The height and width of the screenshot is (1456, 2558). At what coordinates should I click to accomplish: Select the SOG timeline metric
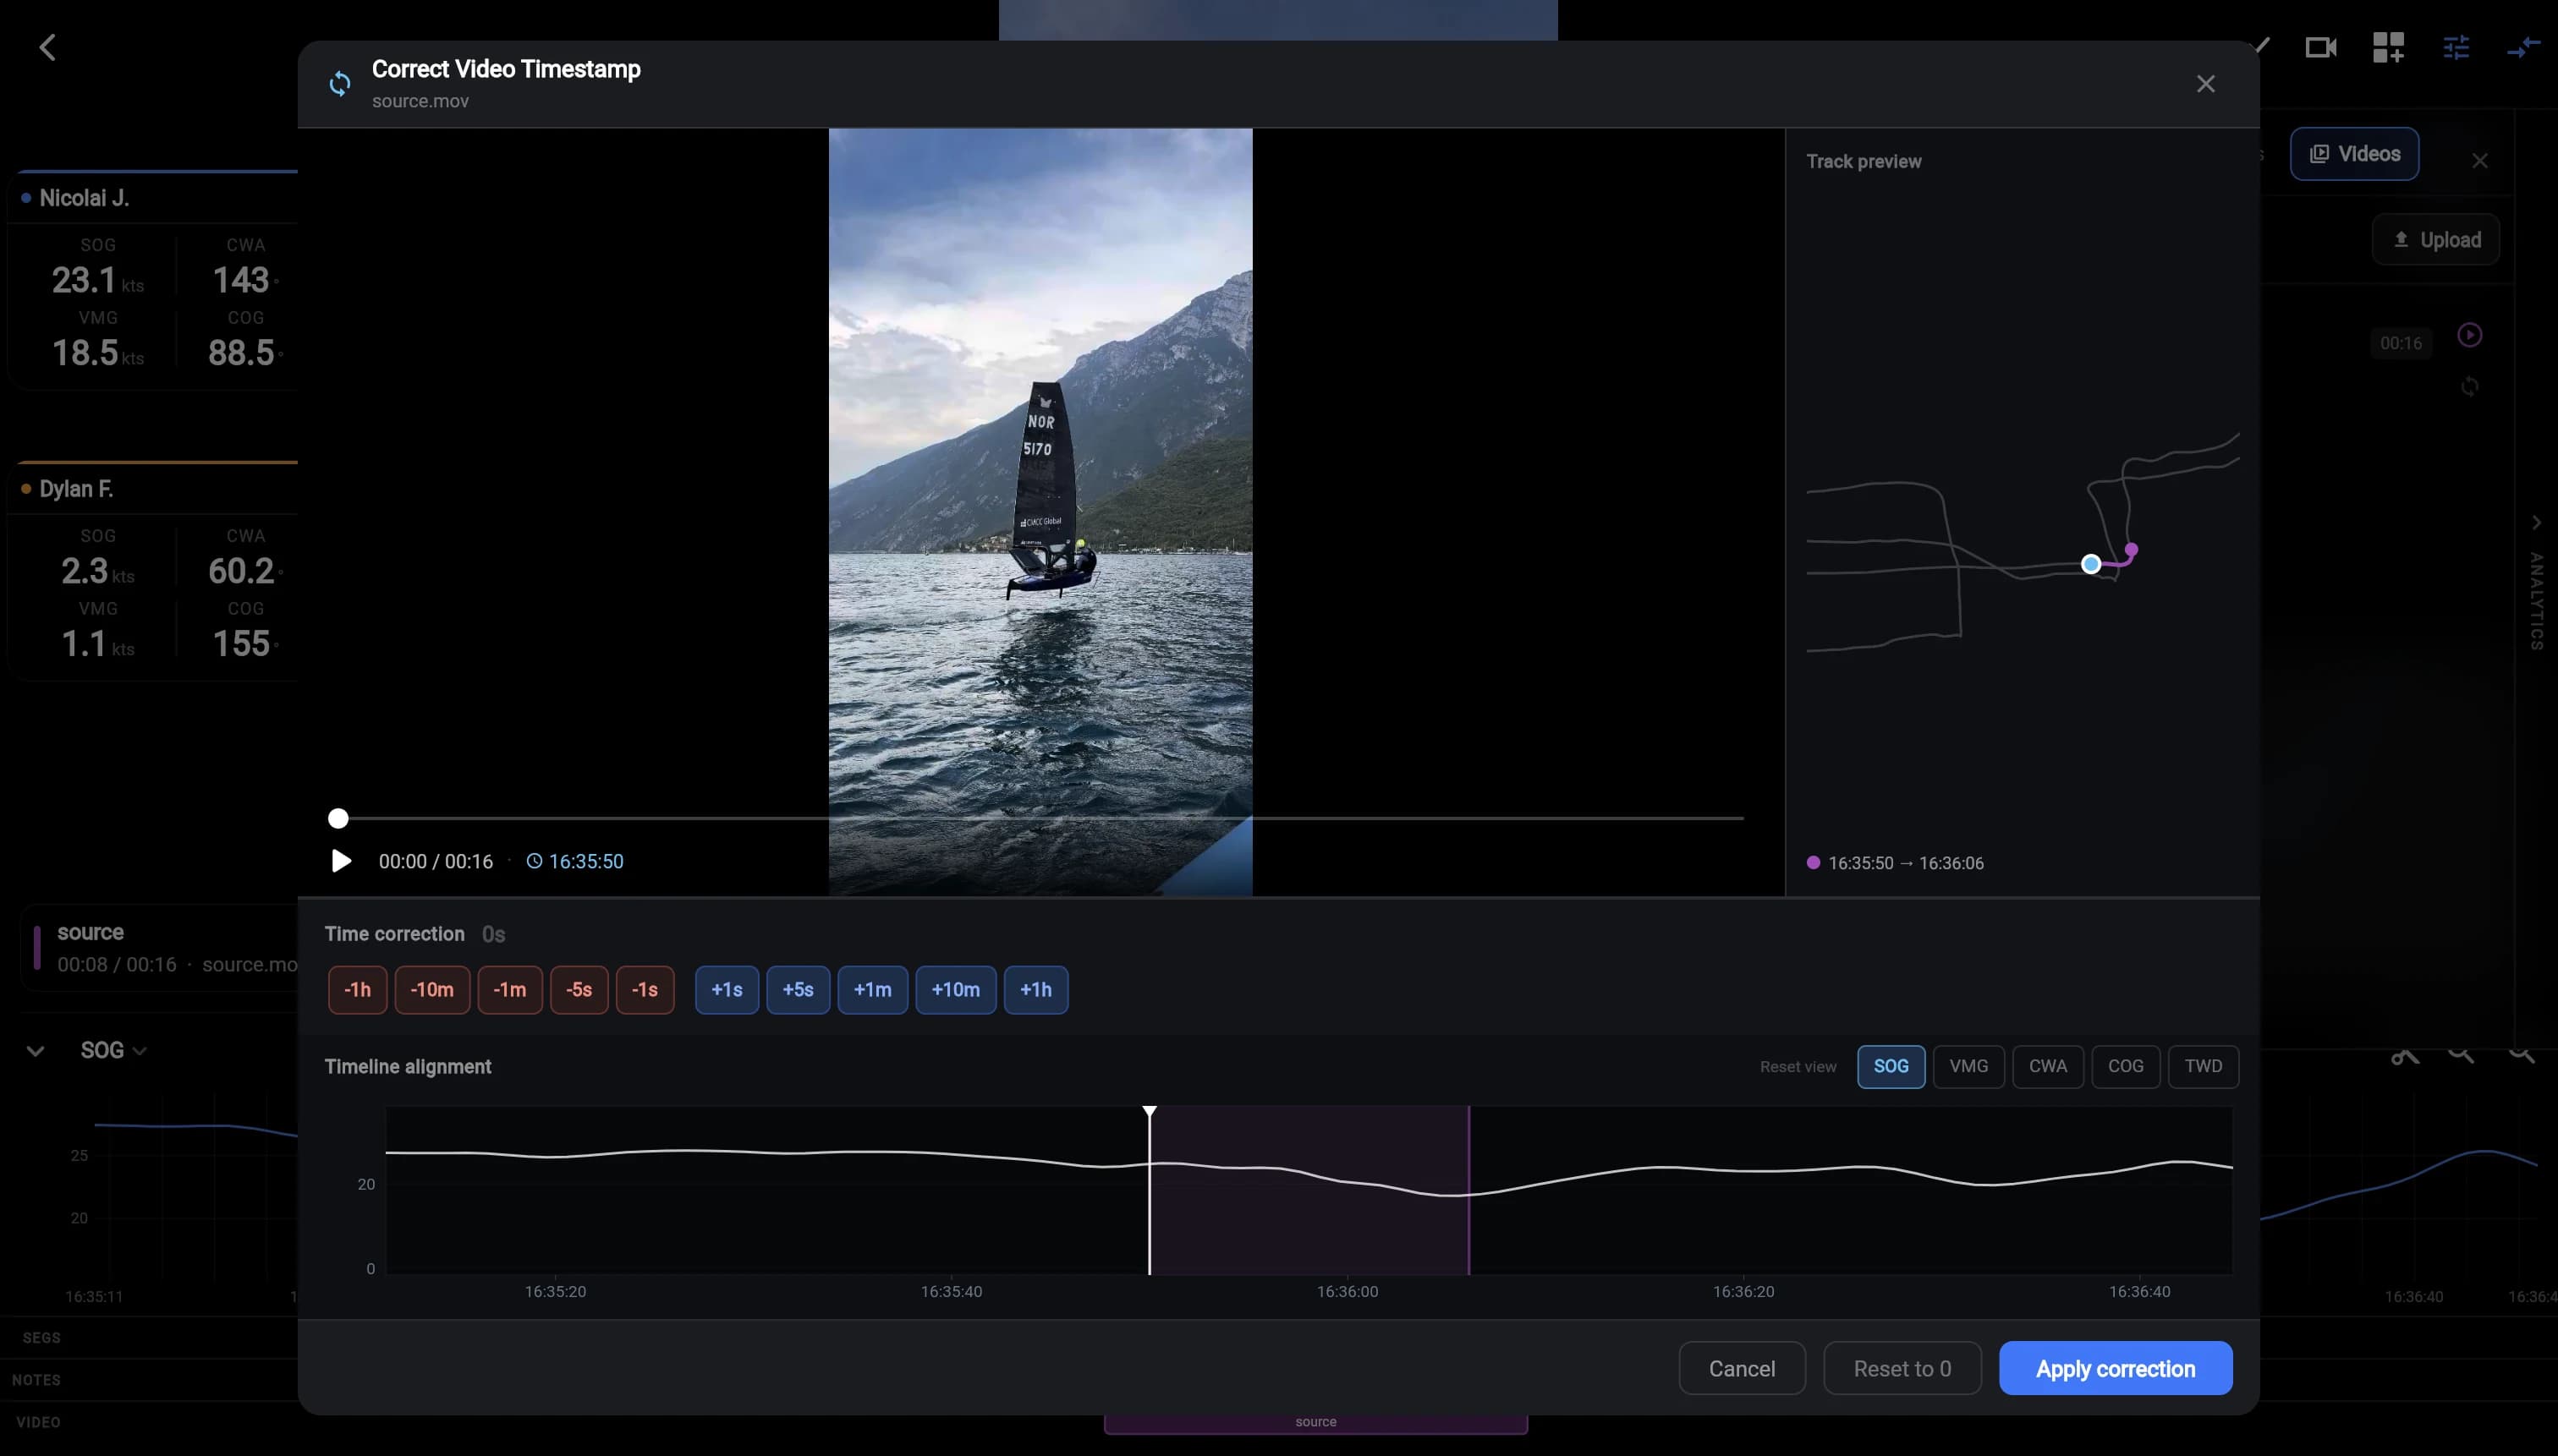click(x=1891, y=1066)
